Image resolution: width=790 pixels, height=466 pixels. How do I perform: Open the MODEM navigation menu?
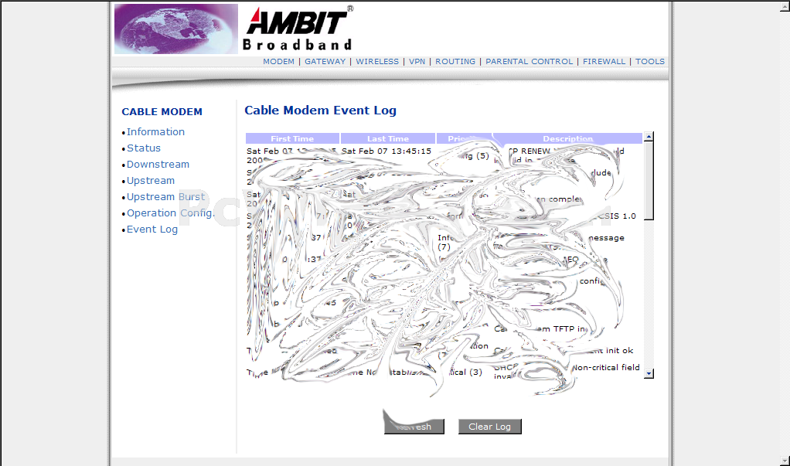click(278, 62)
